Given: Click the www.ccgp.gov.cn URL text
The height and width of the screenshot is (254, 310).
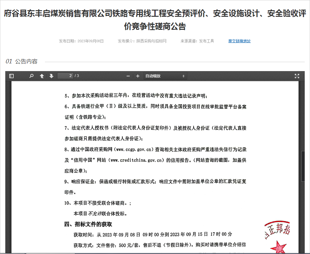Looking at the screenshot, I should pyautogui.click(x=134, y=149).
